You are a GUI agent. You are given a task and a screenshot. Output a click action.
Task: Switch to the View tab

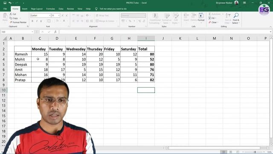(x=80, y=9)
